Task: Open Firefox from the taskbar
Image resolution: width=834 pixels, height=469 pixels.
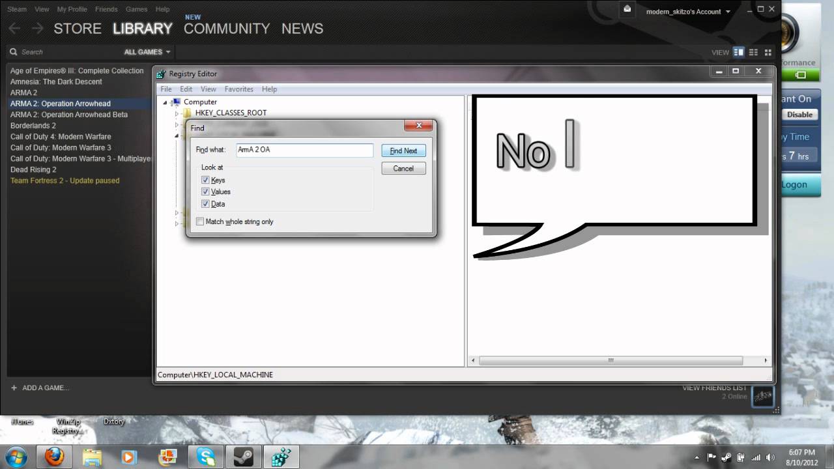Action: [55, 457]
